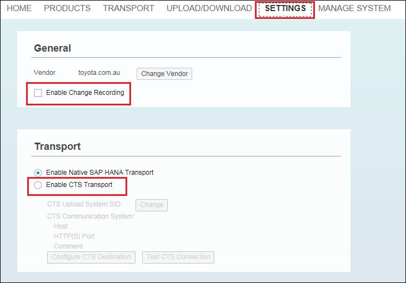Screen dimensions: 406x283
Task: Click the Change Vendor button
Action: [164, 74]
